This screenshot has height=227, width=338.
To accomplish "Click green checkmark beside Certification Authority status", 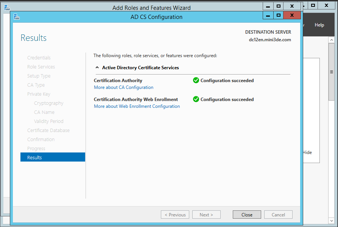I will [x=196, y=80].
